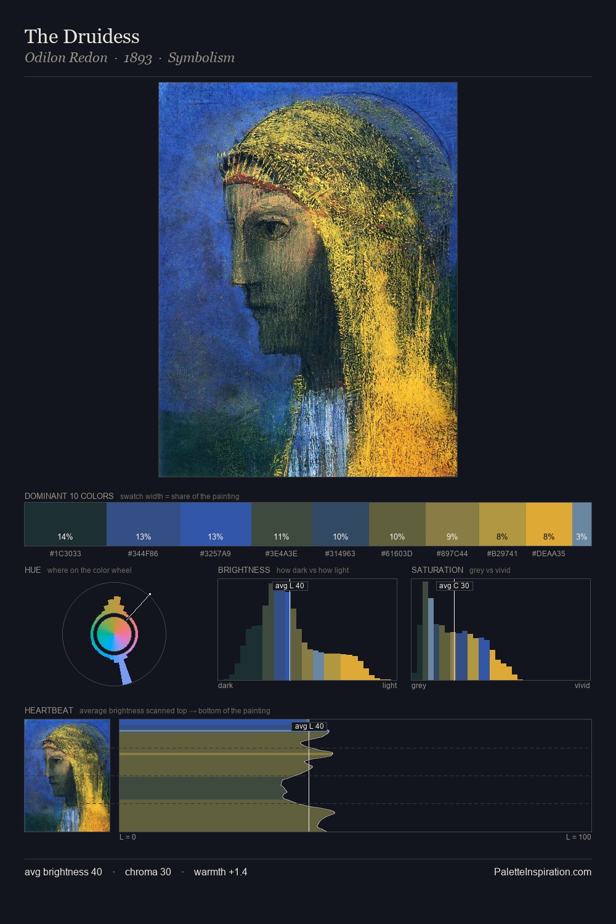The image size is (616, 924).
Task: Click the 'HUE' section heading
Action: 33,570
